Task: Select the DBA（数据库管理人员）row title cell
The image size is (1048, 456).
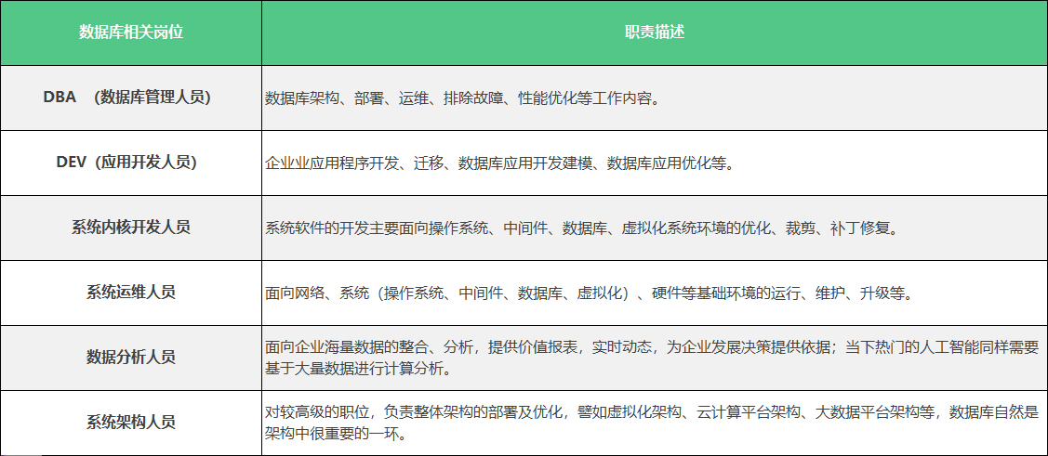Action: point(130,97)
